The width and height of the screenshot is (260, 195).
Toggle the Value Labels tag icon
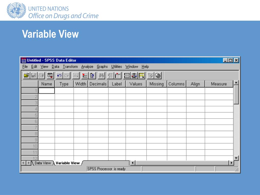[151, 76]
